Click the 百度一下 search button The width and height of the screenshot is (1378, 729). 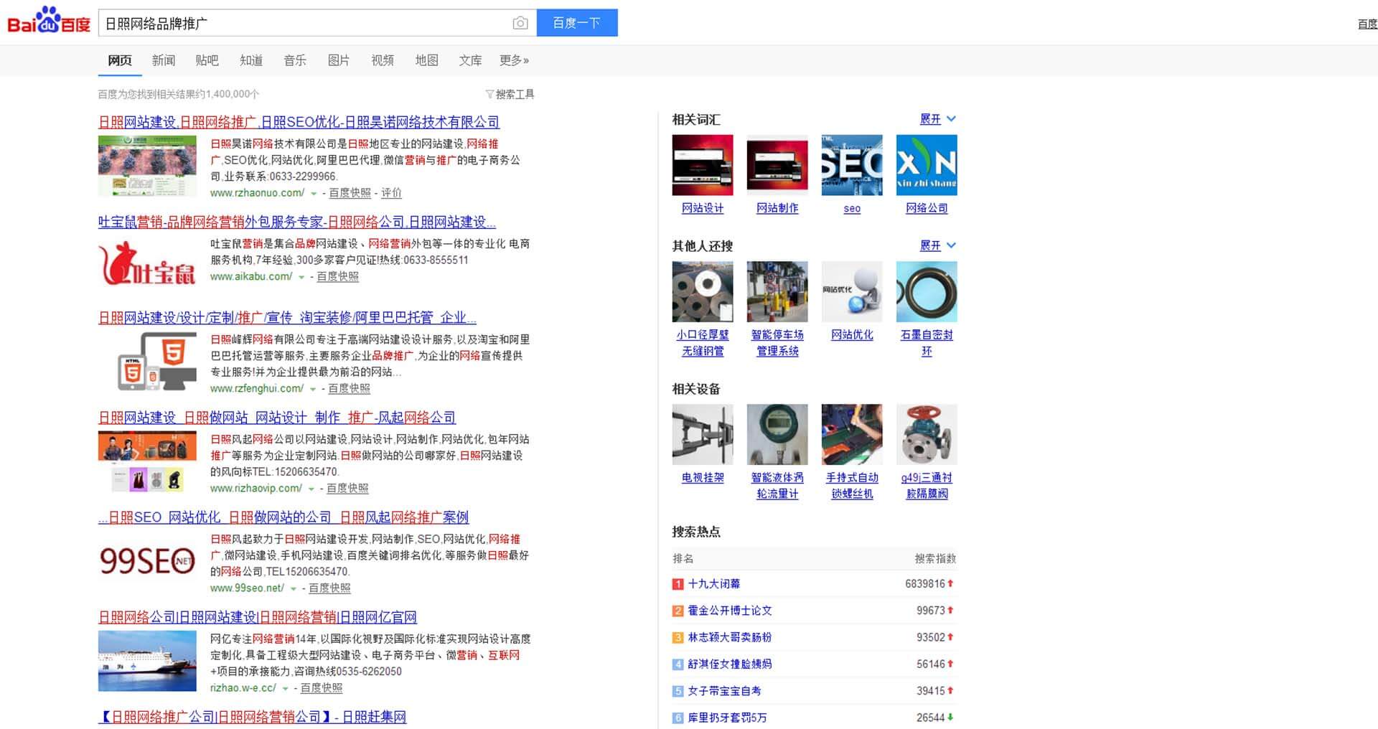(577, 23)
